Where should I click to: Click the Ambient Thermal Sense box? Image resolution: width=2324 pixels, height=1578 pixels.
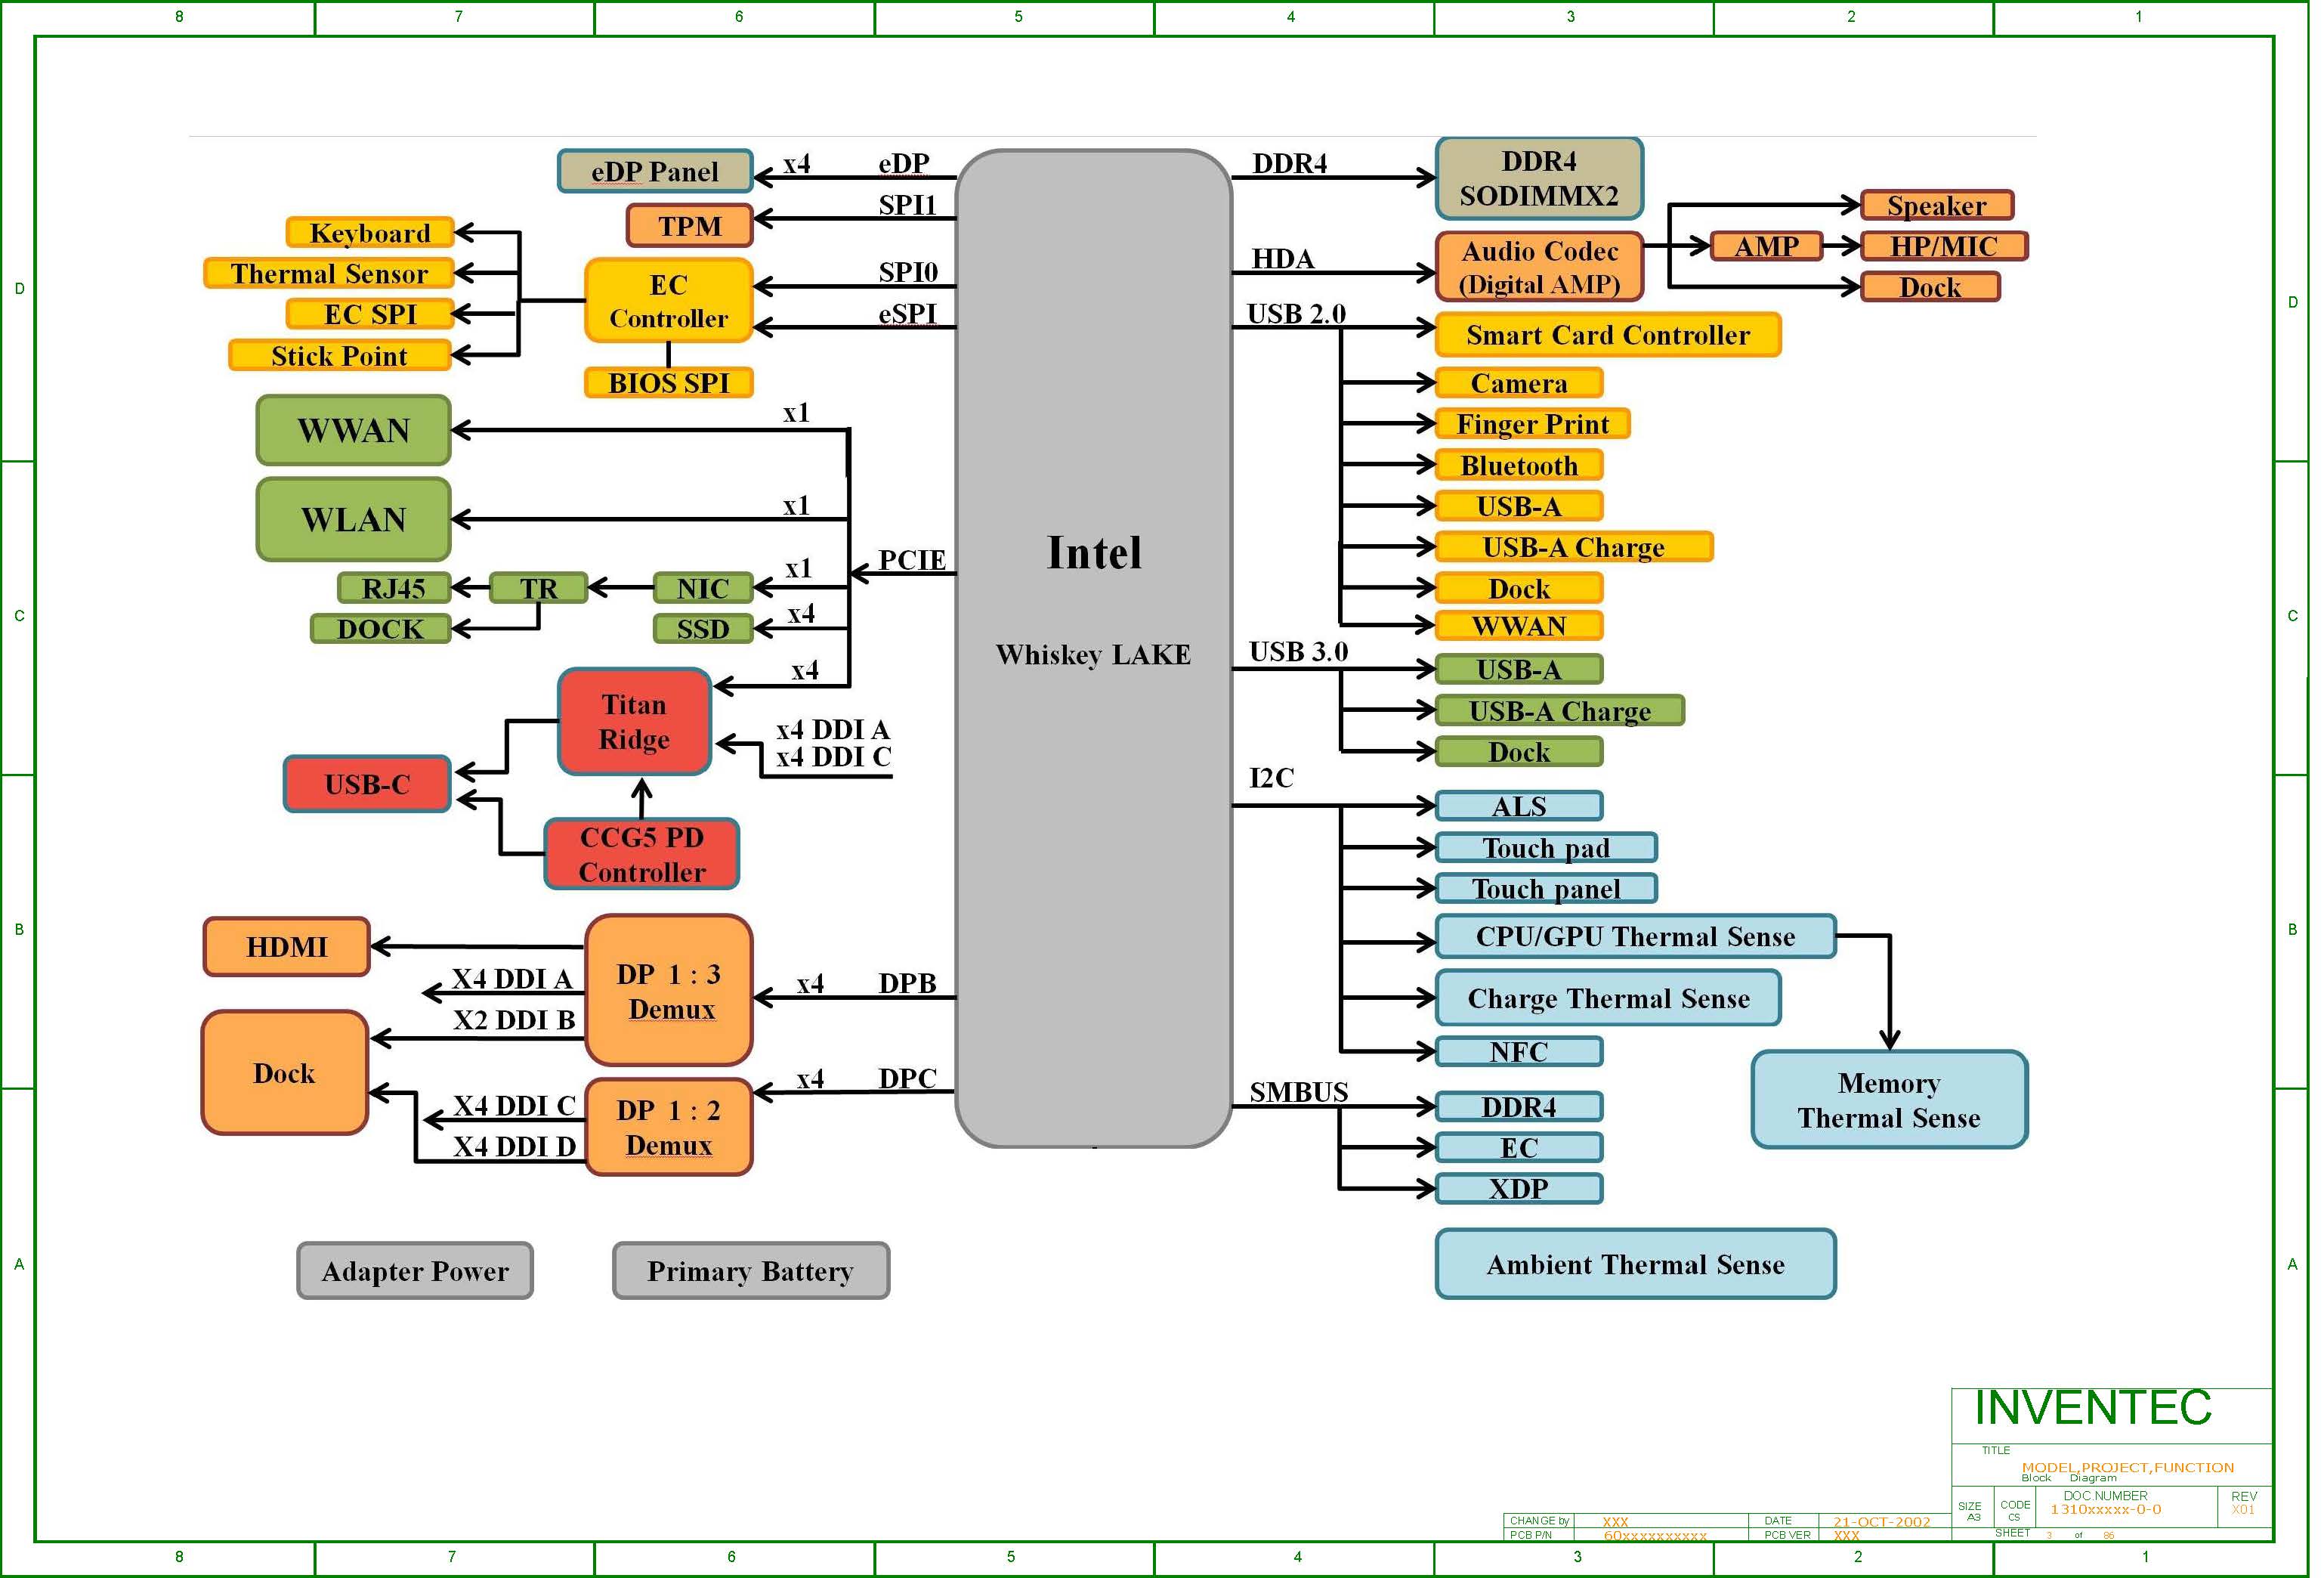point(1635,1265)
